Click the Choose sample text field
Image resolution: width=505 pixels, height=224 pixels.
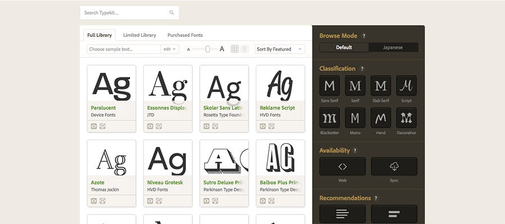coord(124,49)
